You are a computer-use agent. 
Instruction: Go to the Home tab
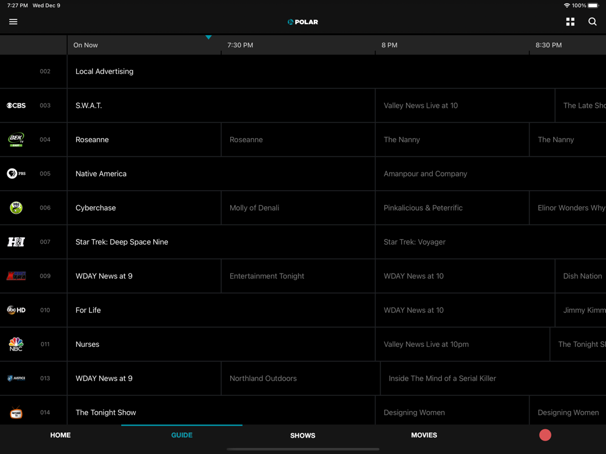point(60,435)
